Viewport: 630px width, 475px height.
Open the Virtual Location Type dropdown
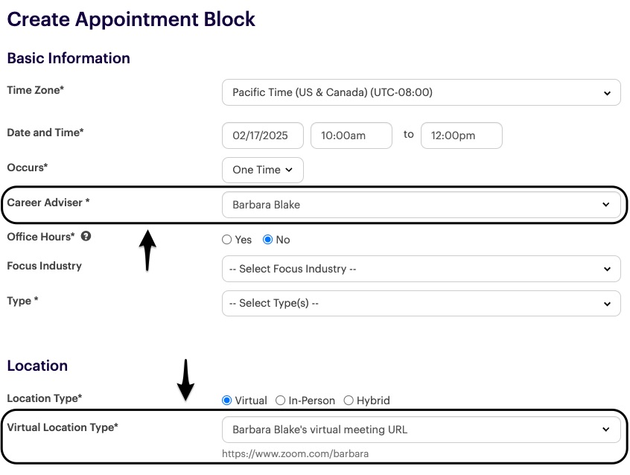(x=421, y=430)
